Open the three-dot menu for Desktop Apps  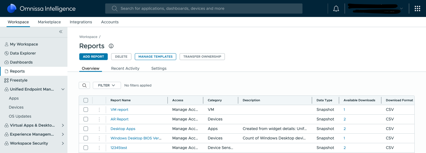99,129
